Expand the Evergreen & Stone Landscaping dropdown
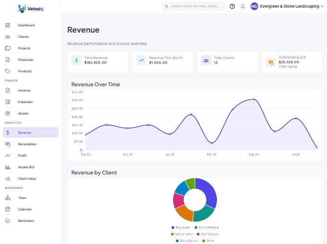The width and height of the screenshot is (327, 244). (x=322, y=7)
